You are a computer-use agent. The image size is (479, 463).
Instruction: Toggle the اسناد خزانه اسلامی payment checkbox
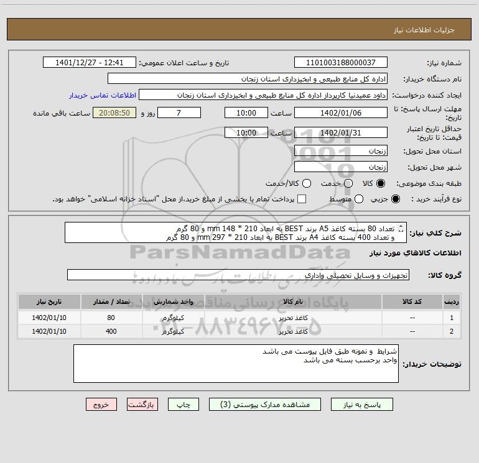302,199
